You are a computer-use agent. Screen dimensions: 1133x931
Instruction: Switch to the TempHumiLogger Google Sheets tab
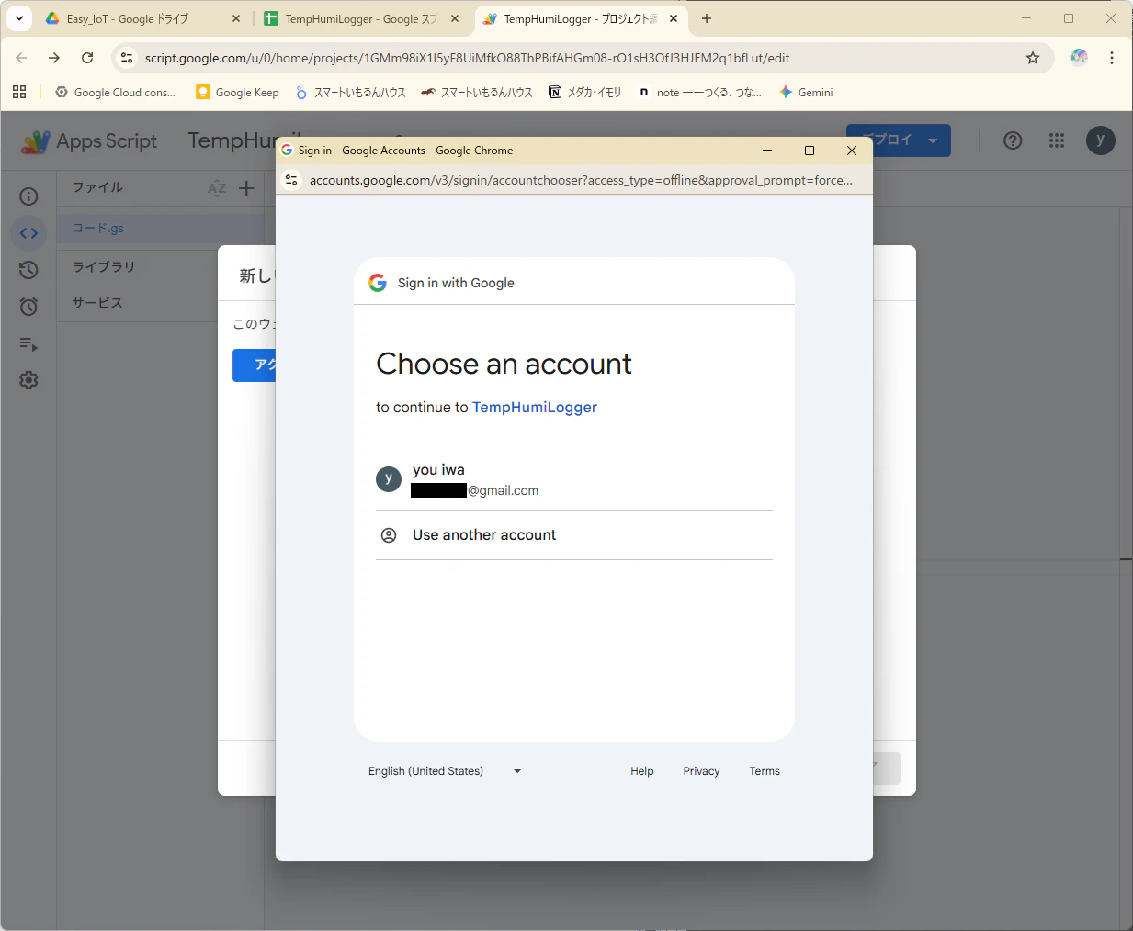pyautogui.click(x=360, y=18)
